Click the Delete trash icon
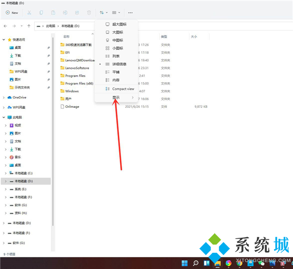Viewport: 293px width, 269px height. (89, 13)
